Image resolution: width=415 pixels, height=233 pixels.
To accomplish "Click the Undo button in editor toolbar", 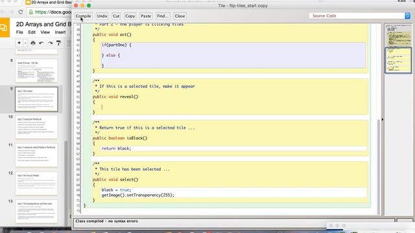I will point(102,16).
